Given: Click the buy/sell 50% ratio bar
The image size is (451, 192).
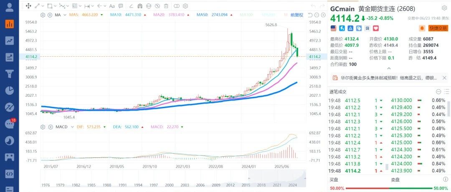Looking at the screenshot, I should click(x=389, y=188).
